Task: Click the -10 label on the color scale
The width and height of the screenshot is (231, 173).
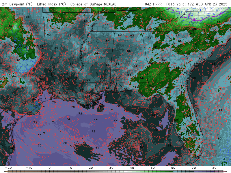Action: (29, 168)
